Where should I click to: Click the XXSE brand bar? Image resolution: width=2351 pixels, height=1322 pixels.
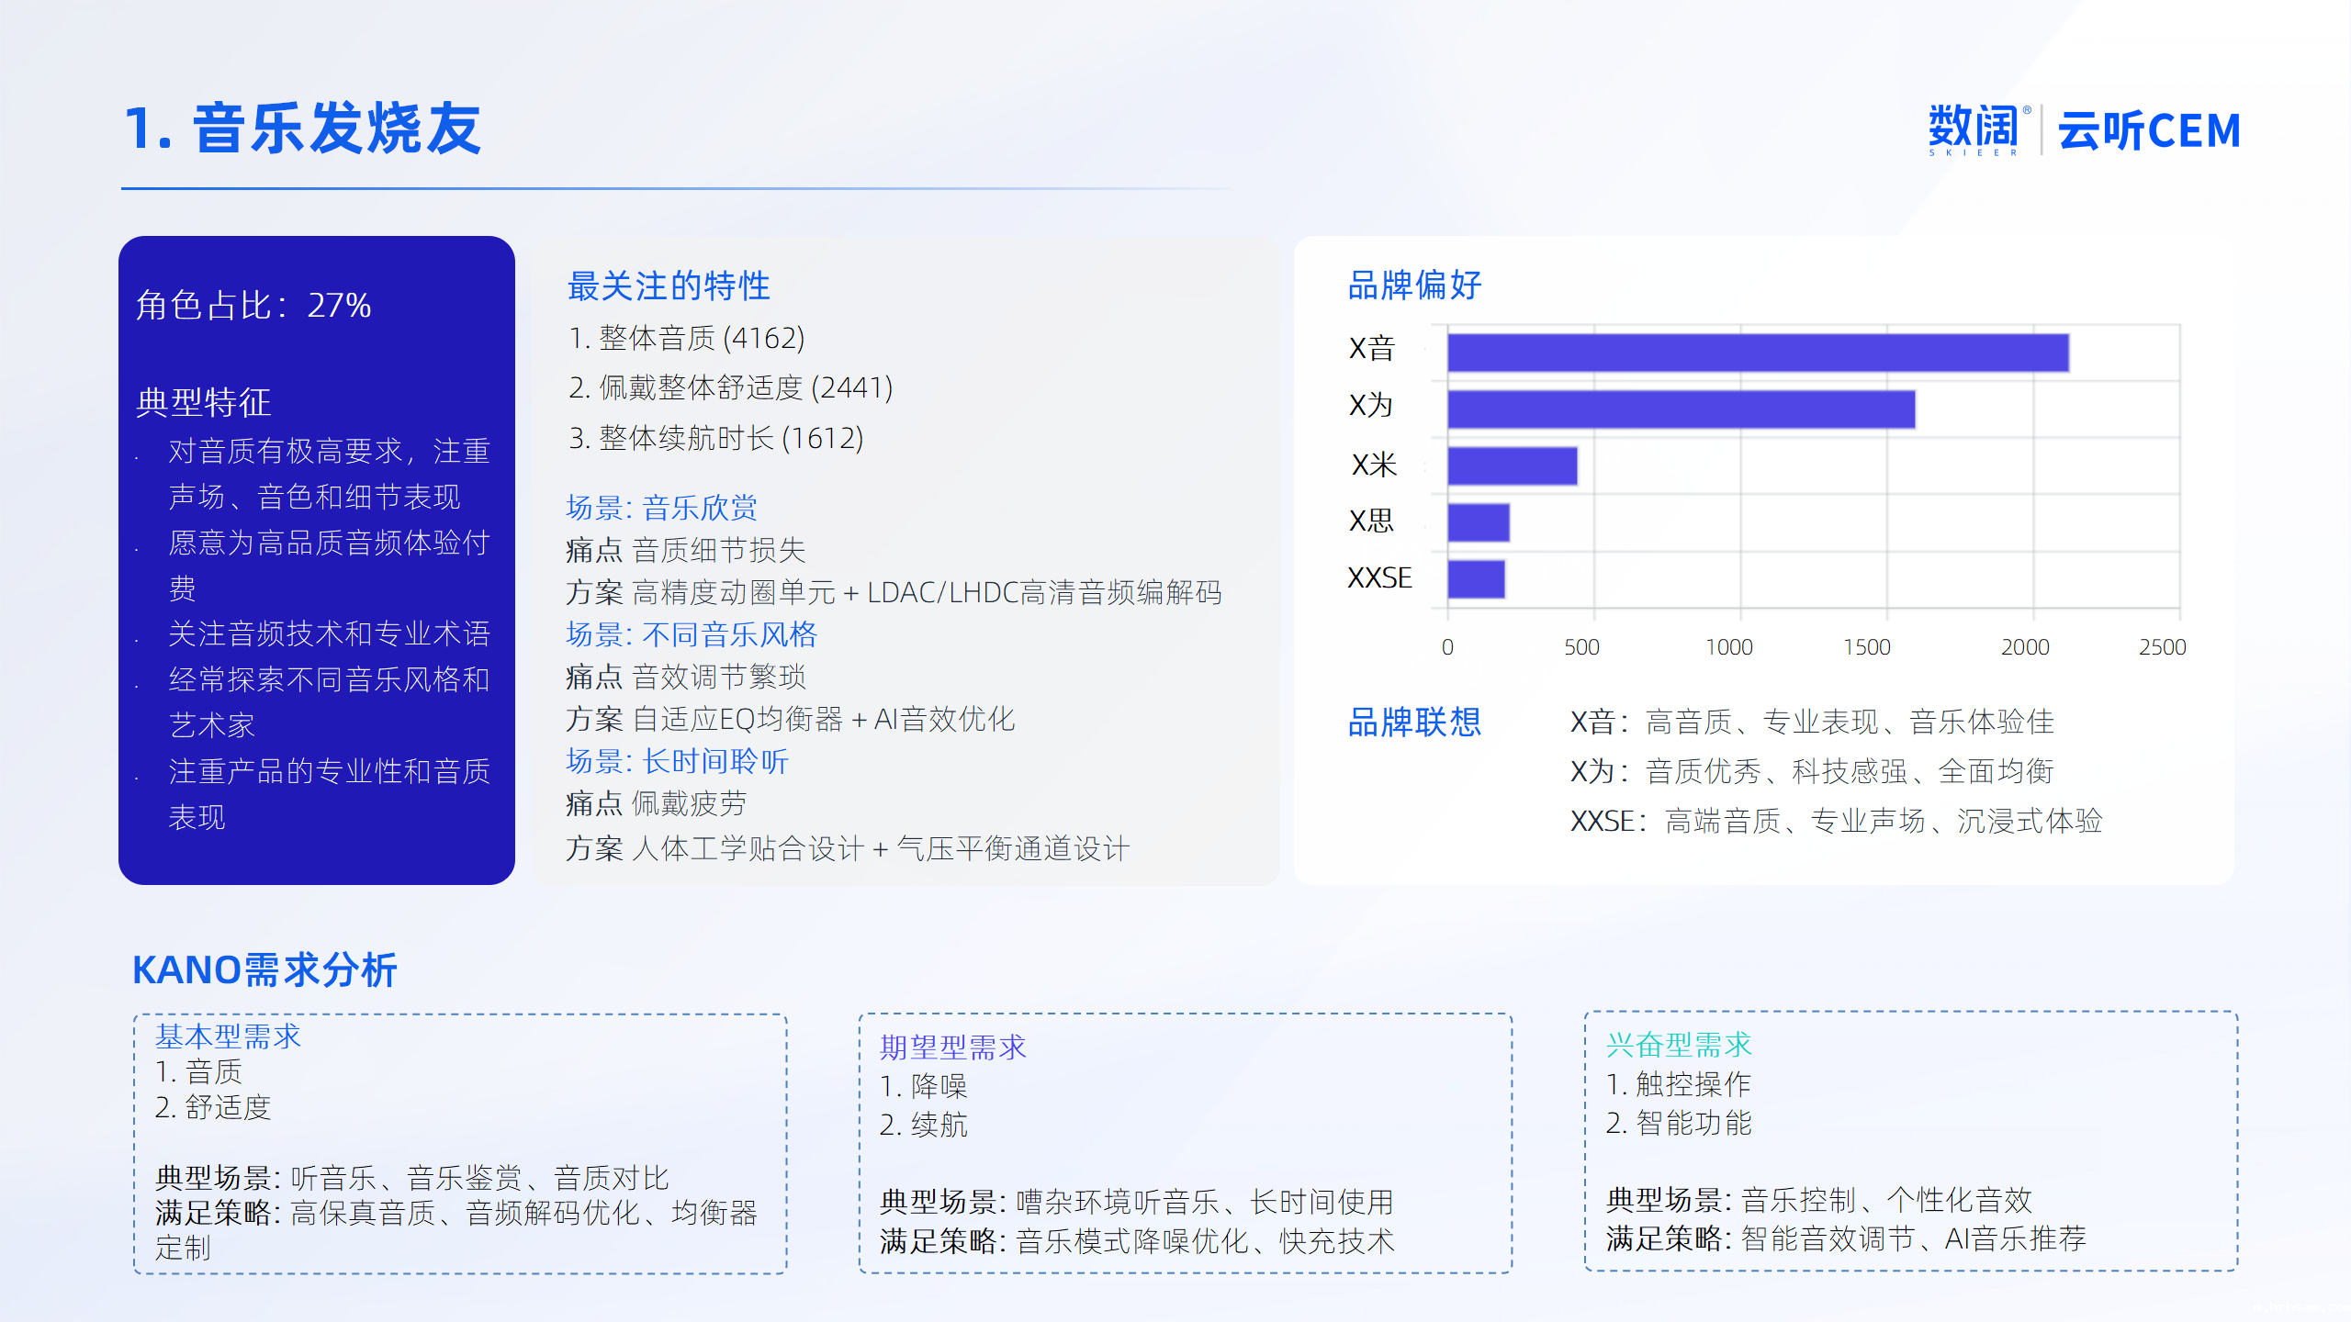pos(1475,579)
